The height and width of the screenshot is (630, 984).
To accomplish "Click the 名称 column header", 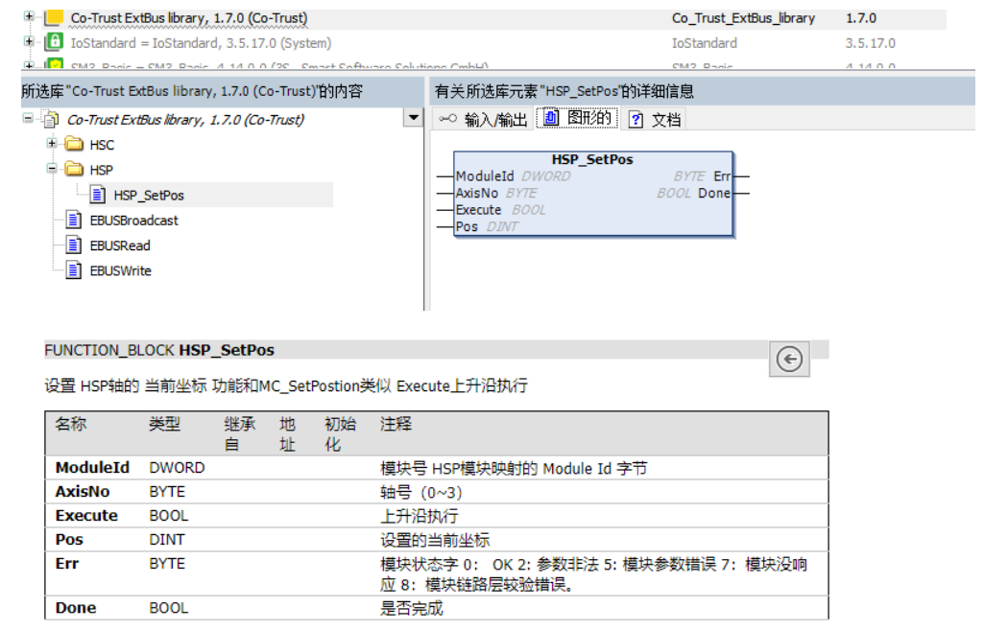I will (x=70, y=425).
